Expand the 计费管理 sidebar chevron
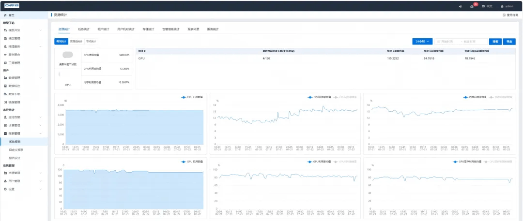 [40, 125]
